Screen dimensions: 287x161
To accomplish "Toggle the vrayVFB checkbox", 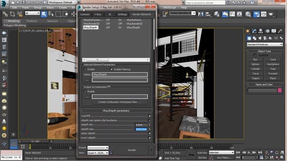I will click(149, 116).
